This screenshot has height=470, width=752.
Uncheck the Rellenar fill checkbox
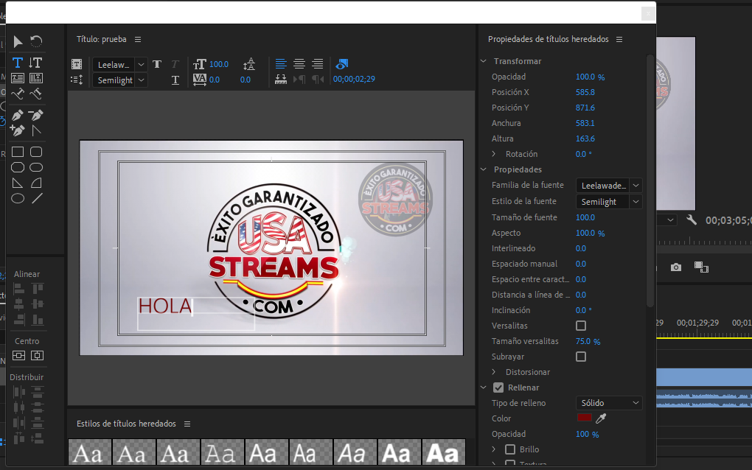(x=498, y=387)
